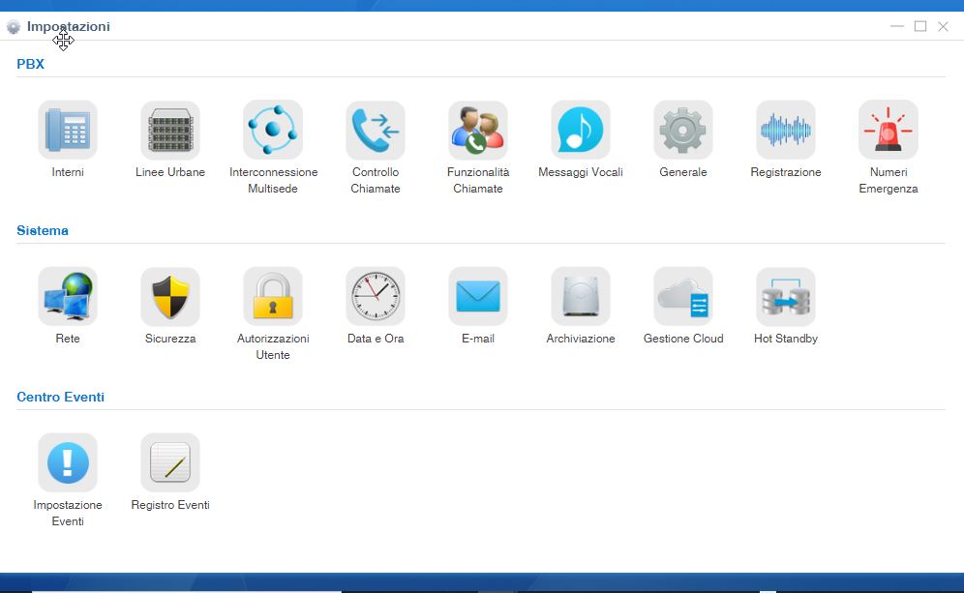Click the PBX section heading
Screen dimensions: 964x593
pos(30,64)
